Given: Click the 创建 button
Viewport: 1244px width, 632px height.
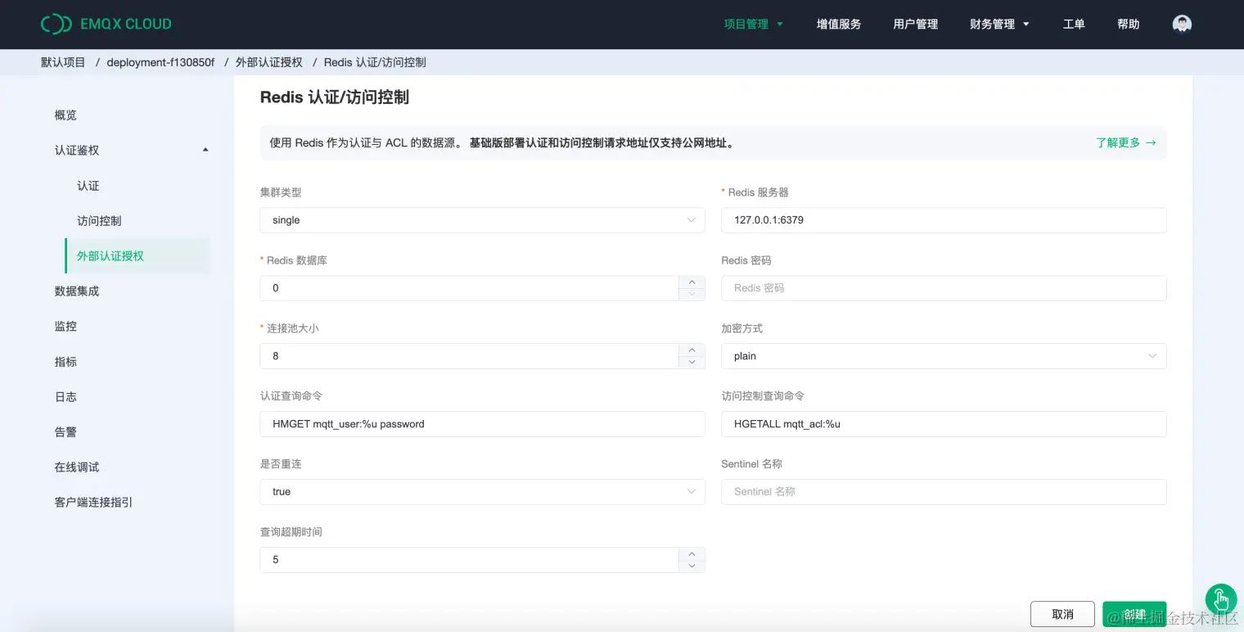Looking at the screenshot, I should tap(1134, 613).
